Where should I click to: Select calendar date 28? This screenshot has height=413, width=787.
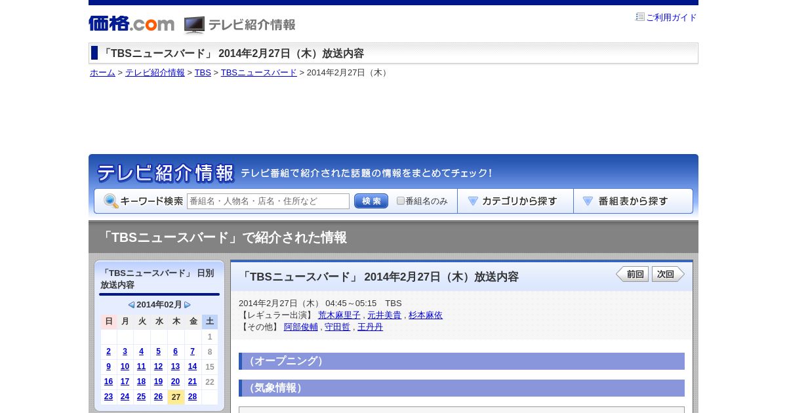pos(192,397)
